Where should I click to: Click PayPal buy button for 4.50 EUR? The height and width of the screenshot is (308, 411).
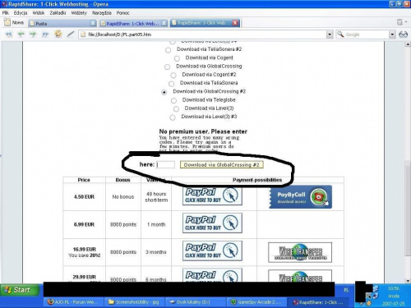[x=212, y=195]
